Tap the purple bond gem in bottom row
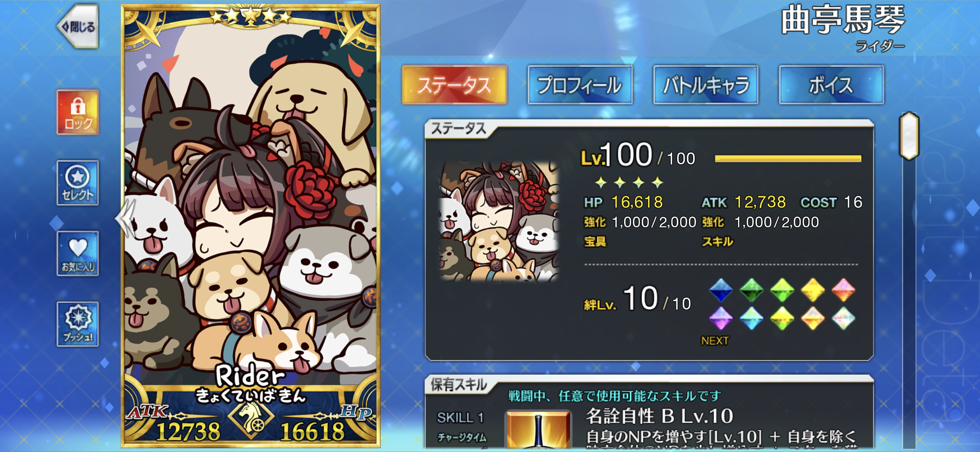The image size is (980, 452). click(721, 318)
